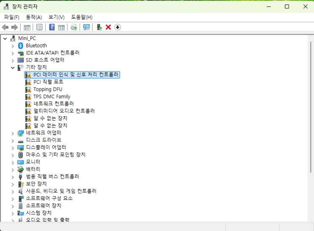Screen dimensions: 314x231
Task: Open the 보기(V) menu
Action: [x=57, y=17]
